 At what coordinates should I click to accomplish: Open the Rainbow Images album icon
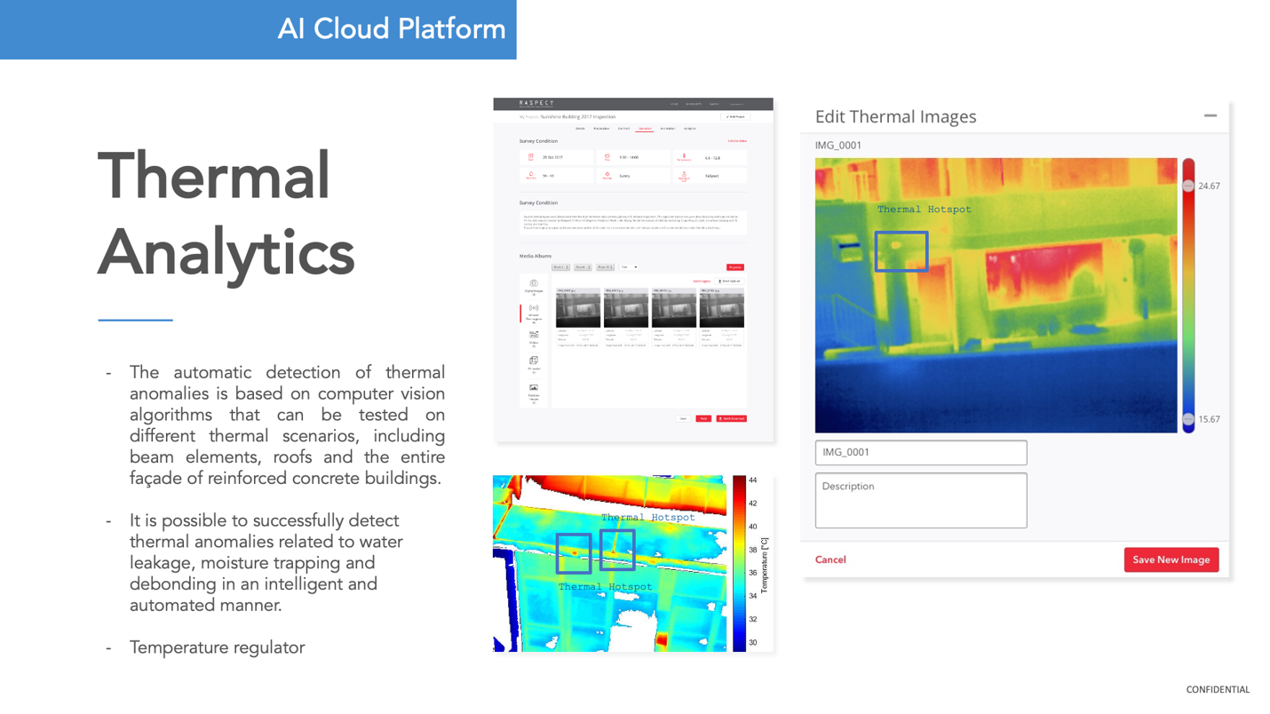point(534,388)
